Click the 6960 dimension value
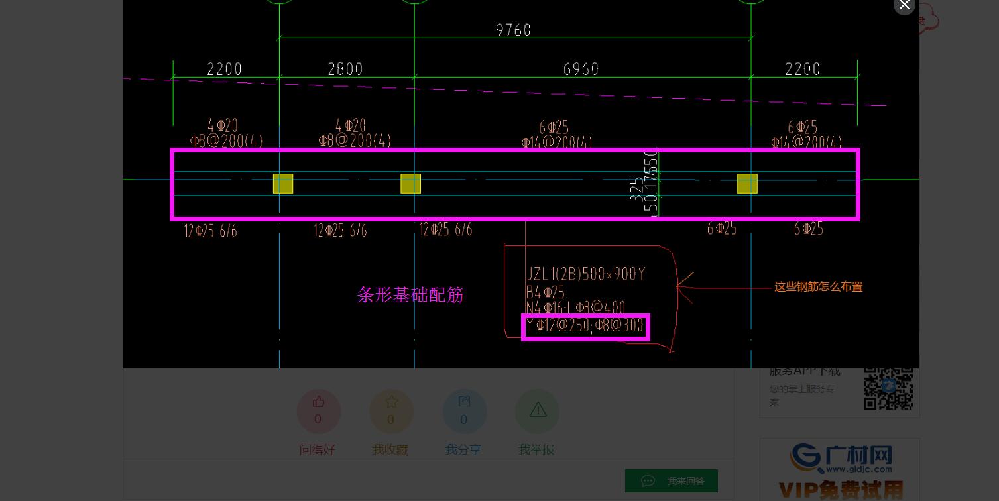 [581, 69]
